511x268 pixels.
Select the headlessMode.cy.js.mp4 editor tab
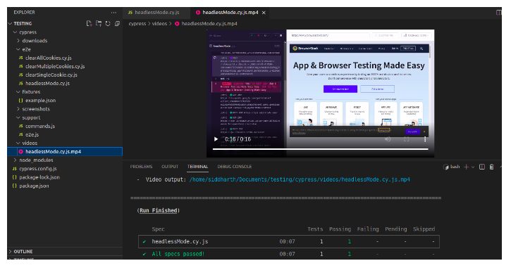pyautogui.click(x=230, y=13)
